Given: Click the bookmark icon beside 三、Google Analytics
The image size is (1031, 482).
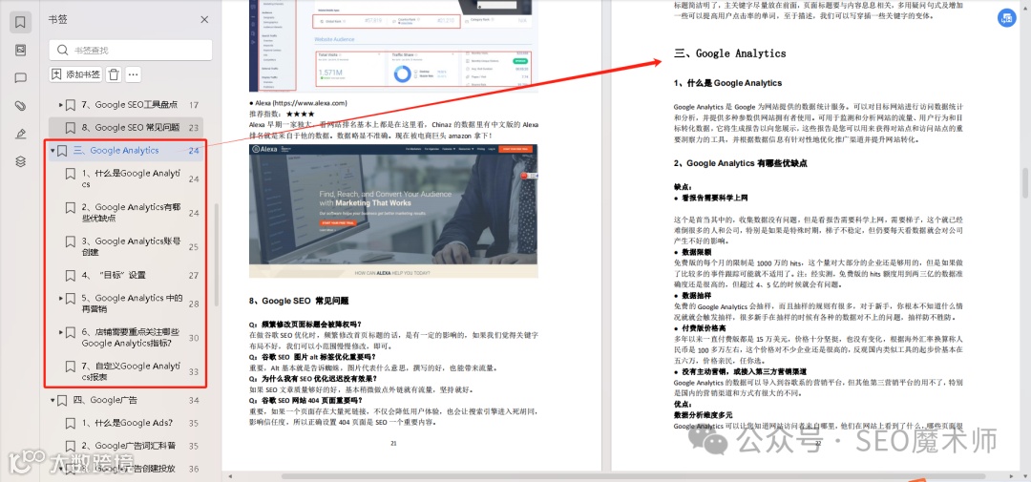Looking at the screenshot, I should tap(62, 151).
